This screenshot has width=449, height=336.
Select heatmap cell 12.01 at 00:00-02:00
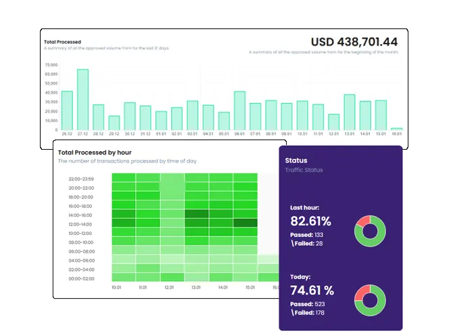point(172,277)
